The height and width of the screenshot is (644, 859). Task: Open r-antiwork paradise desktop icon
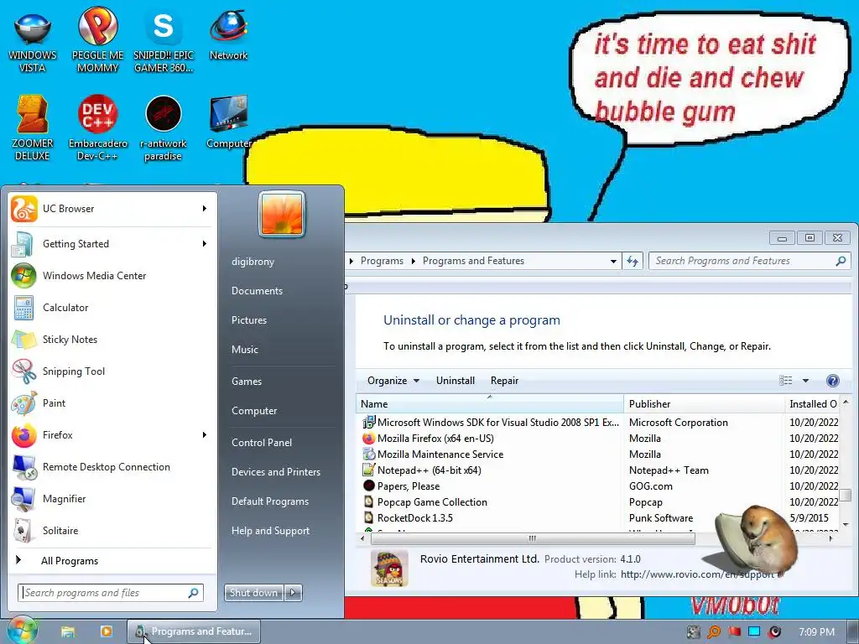pos(164,127)
